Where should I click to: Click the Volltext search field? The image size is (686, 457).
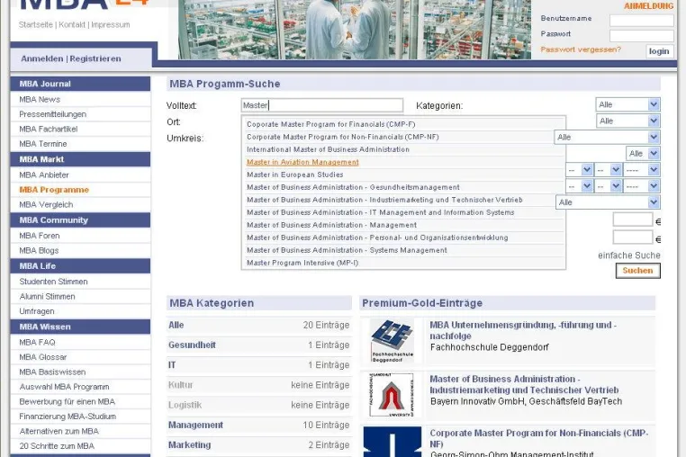(322, 105)
